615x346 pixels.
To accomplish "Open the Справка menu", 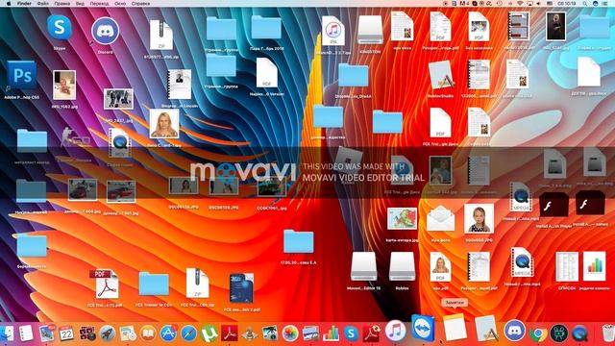I will point(140,3).
